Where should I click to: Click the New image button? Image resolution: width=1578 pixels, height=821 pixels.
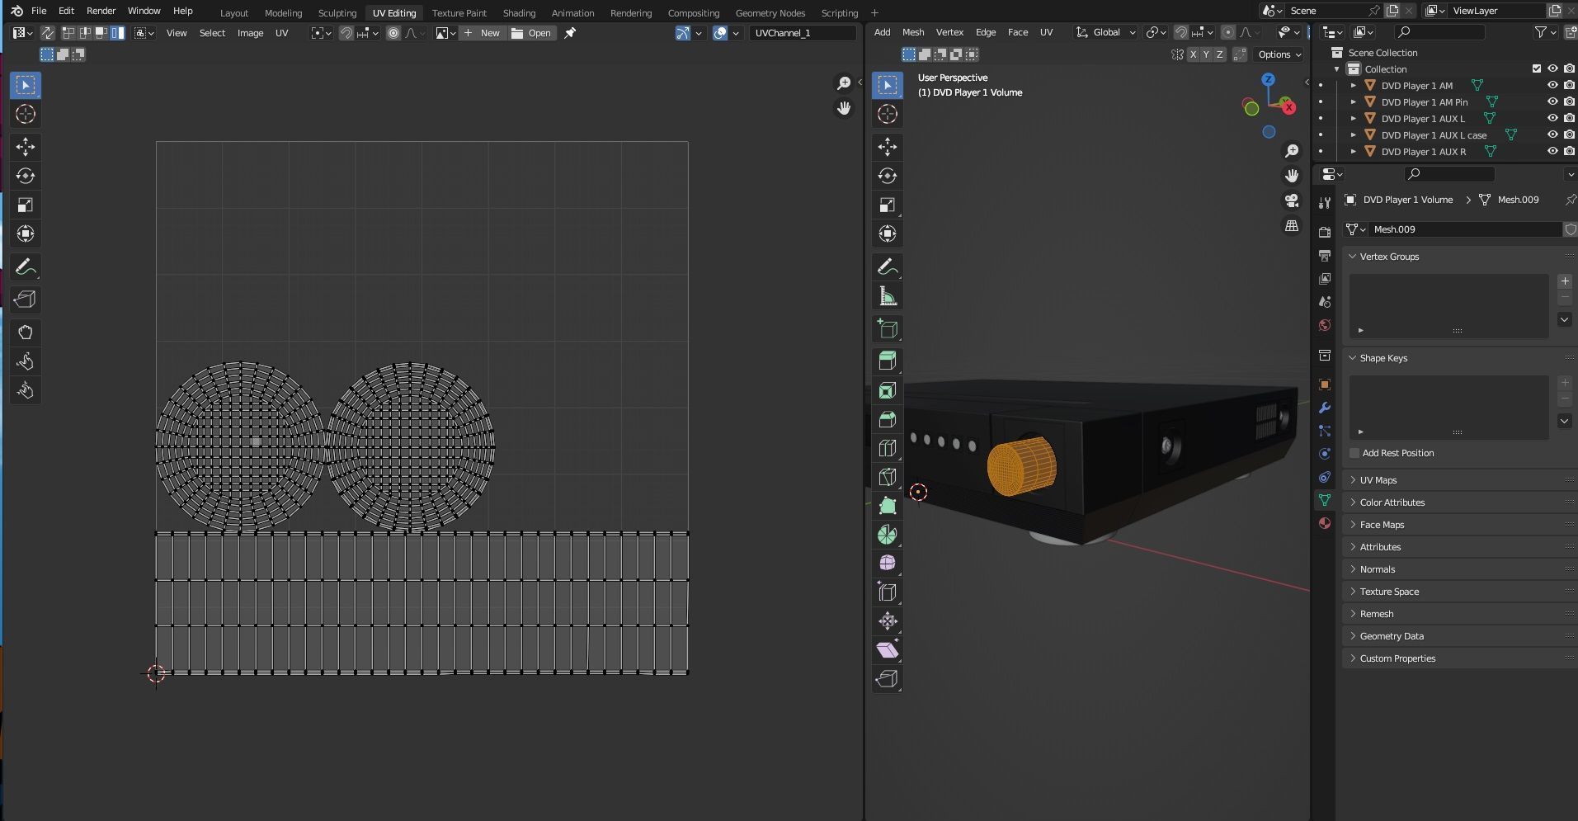tap(482, 33)
